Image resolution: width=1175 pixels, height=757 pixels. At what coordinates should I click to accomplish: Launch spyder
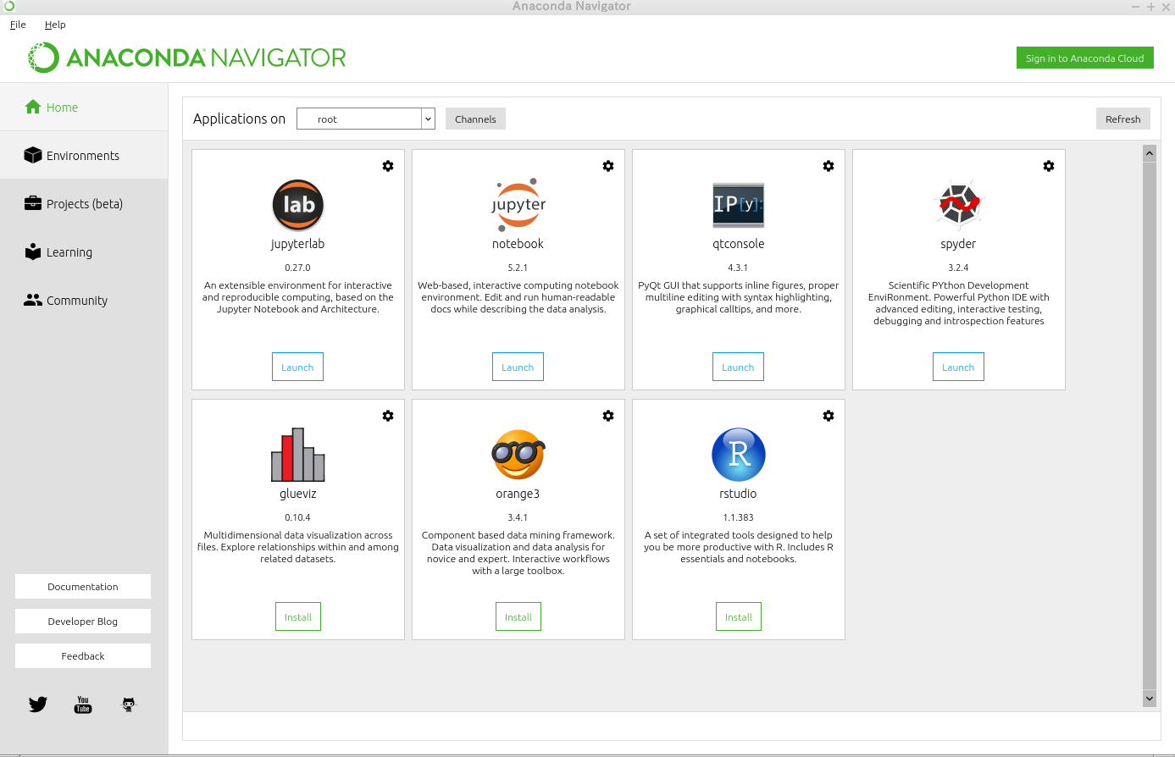pos(958,367)
